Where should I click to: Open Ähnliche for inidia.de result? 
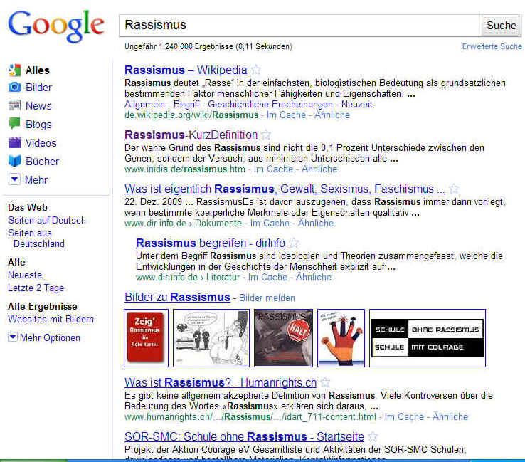pyautogui.click(x=319, y=169)
